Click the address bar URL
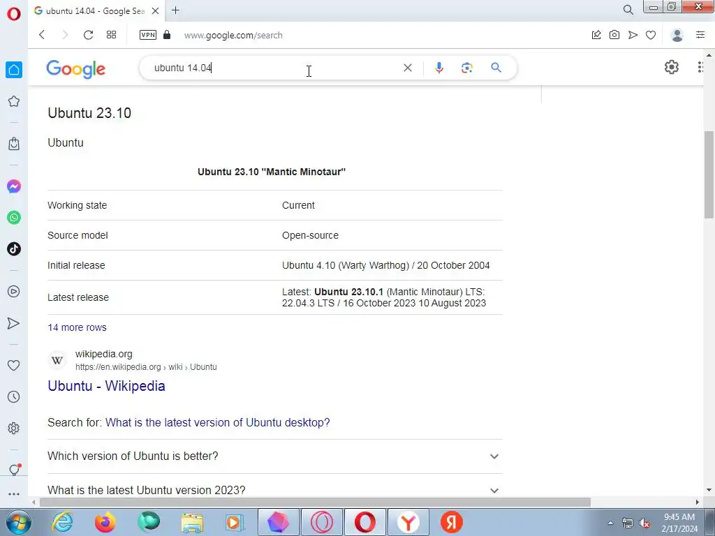The height and width of the screenshot is (536, 715). click(x=233, y=36)
